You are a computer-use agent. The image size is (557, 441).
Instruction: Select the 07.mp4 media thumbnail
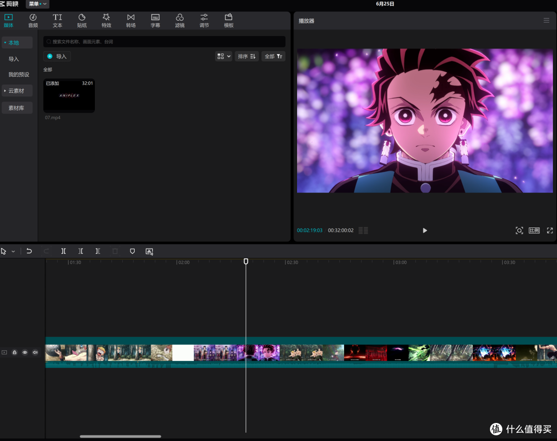pyautogui.click(x=69, y=95)
